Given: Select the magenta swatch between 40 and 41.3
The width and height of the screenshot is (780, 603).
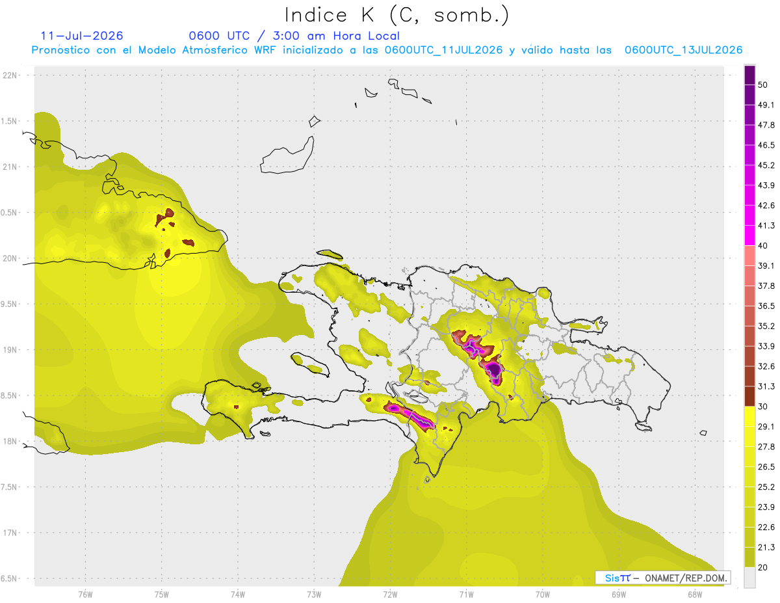Looking at the screenshot, I should [749, 235].
